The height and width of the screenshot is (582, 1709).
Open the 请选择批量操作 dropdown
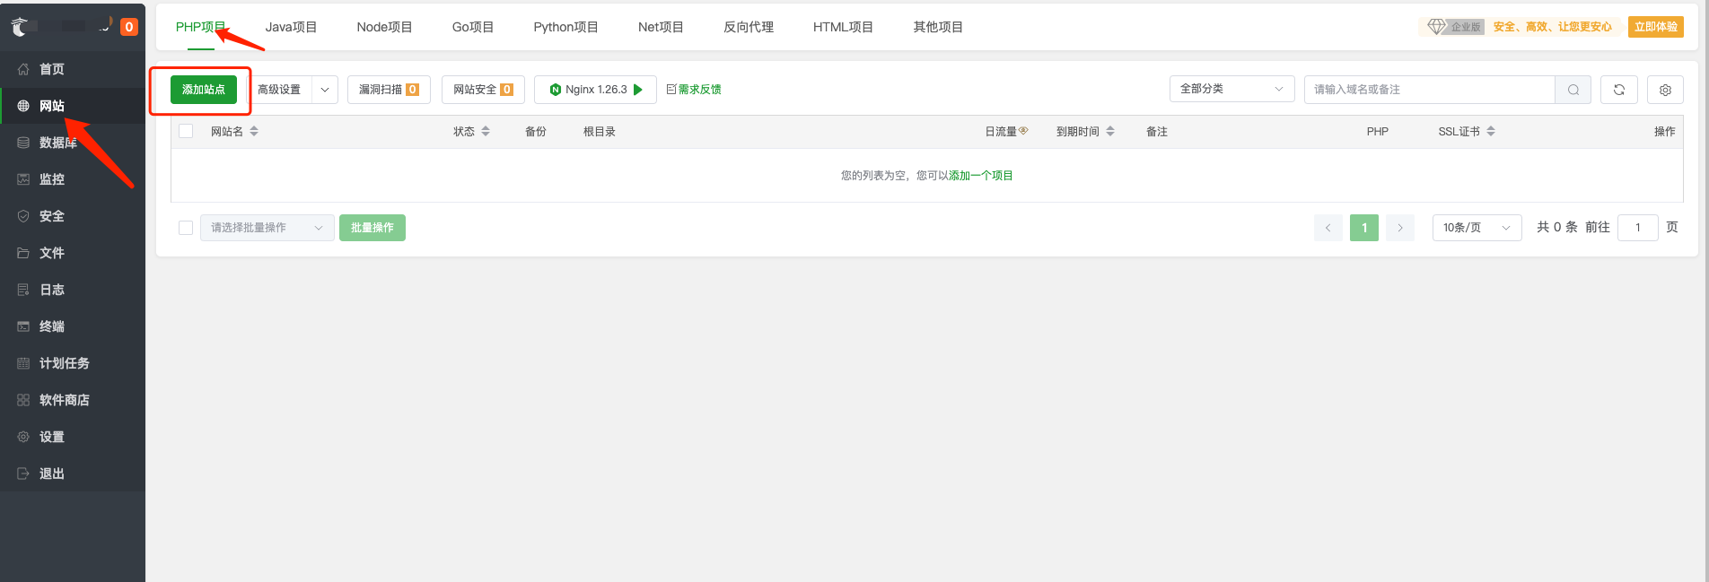tap(267, 228)
